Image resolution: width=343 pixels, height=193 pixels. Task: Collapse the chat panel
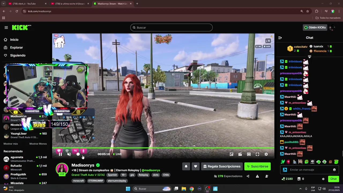pyautogui.click(x=280, y=38)
